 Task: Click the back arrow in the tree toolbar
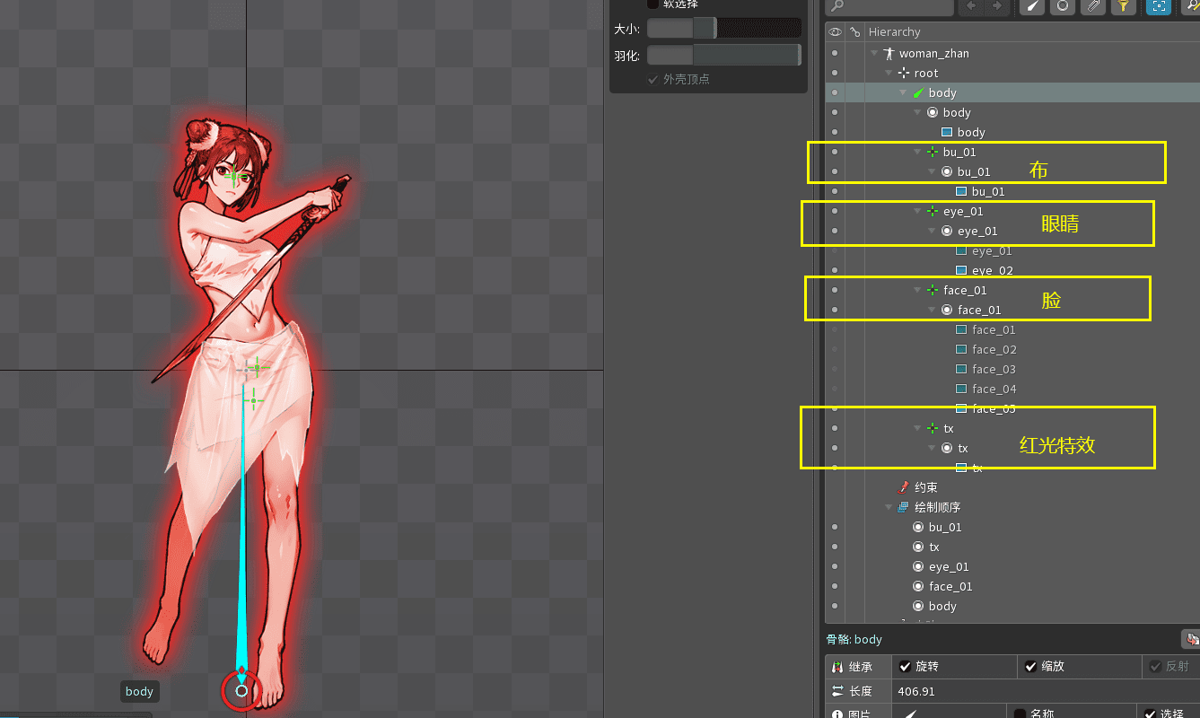click(970, 6)
